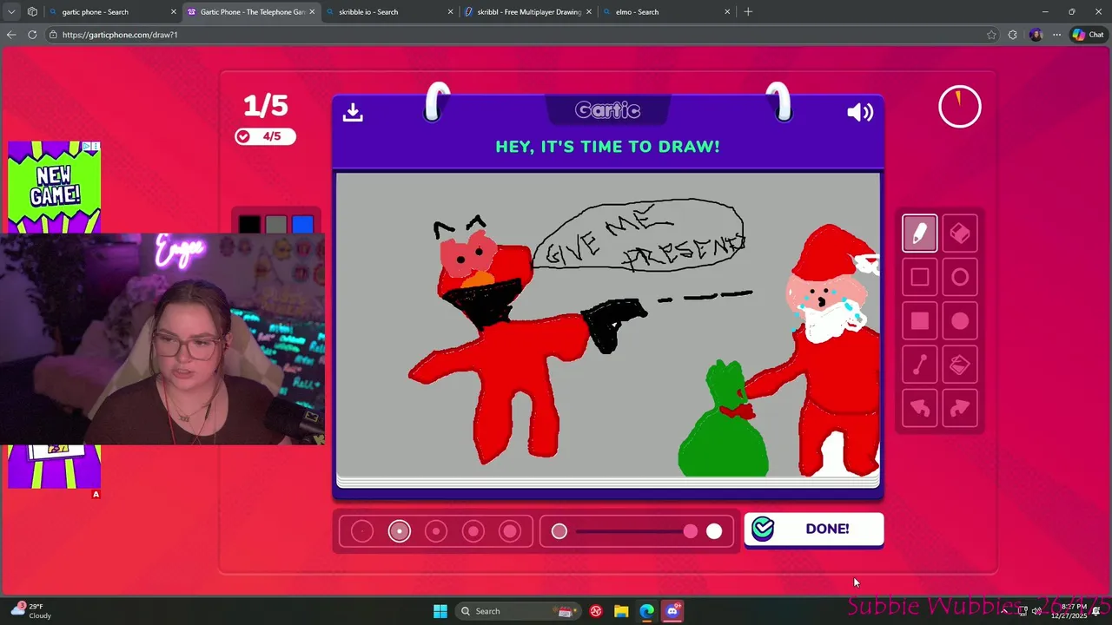The height and width of the screenshot is (625, 1112).
Task: Select the straight line tool
Action: click(919, 365)
